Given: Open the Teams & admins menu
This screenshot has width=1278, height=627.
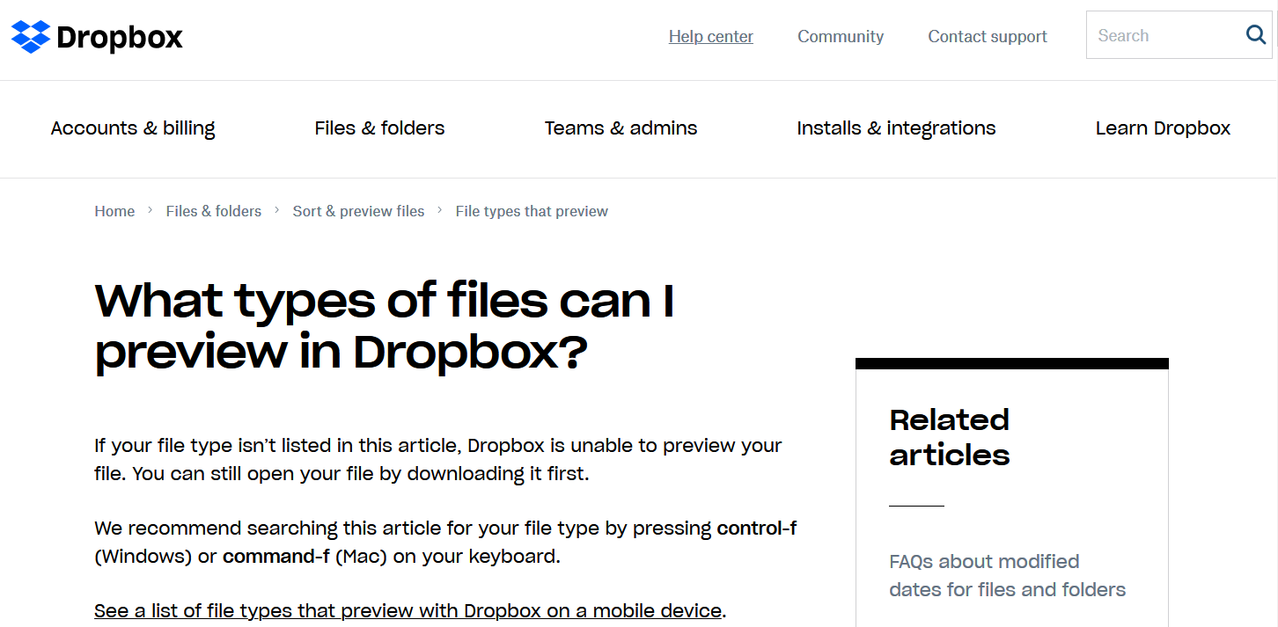Looking at the screenshot, I should click(621, 128).
